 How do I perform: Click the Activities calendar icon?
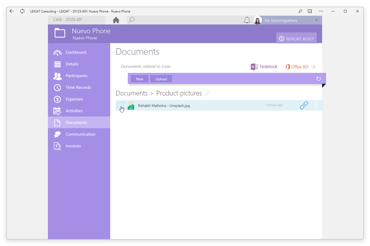coord(57,111)
